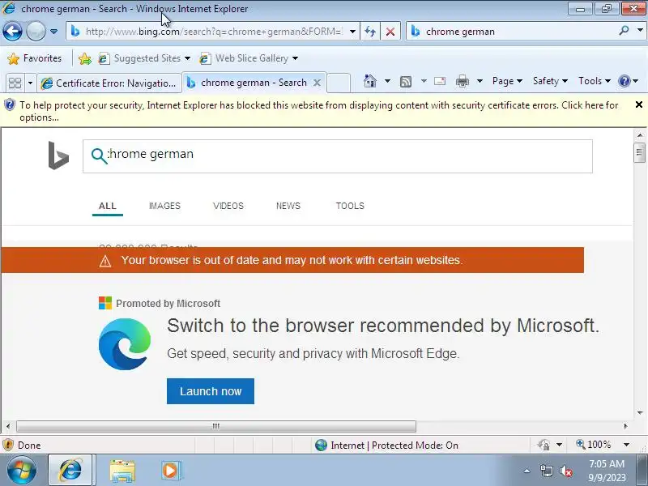Click the Internet Protected Mode globe icon
The image size is (648, 486).
pyautogui.click(x=321, y=445)
